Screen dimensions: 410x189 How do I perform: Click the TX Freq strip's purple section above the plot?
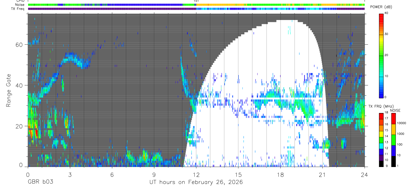point(112,9)
